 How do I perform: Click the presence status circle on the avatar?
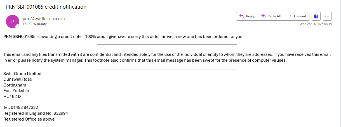[18, 27]
